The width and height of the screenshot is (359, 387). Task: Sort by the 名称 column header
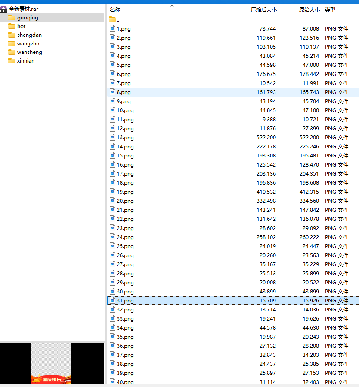115,10
